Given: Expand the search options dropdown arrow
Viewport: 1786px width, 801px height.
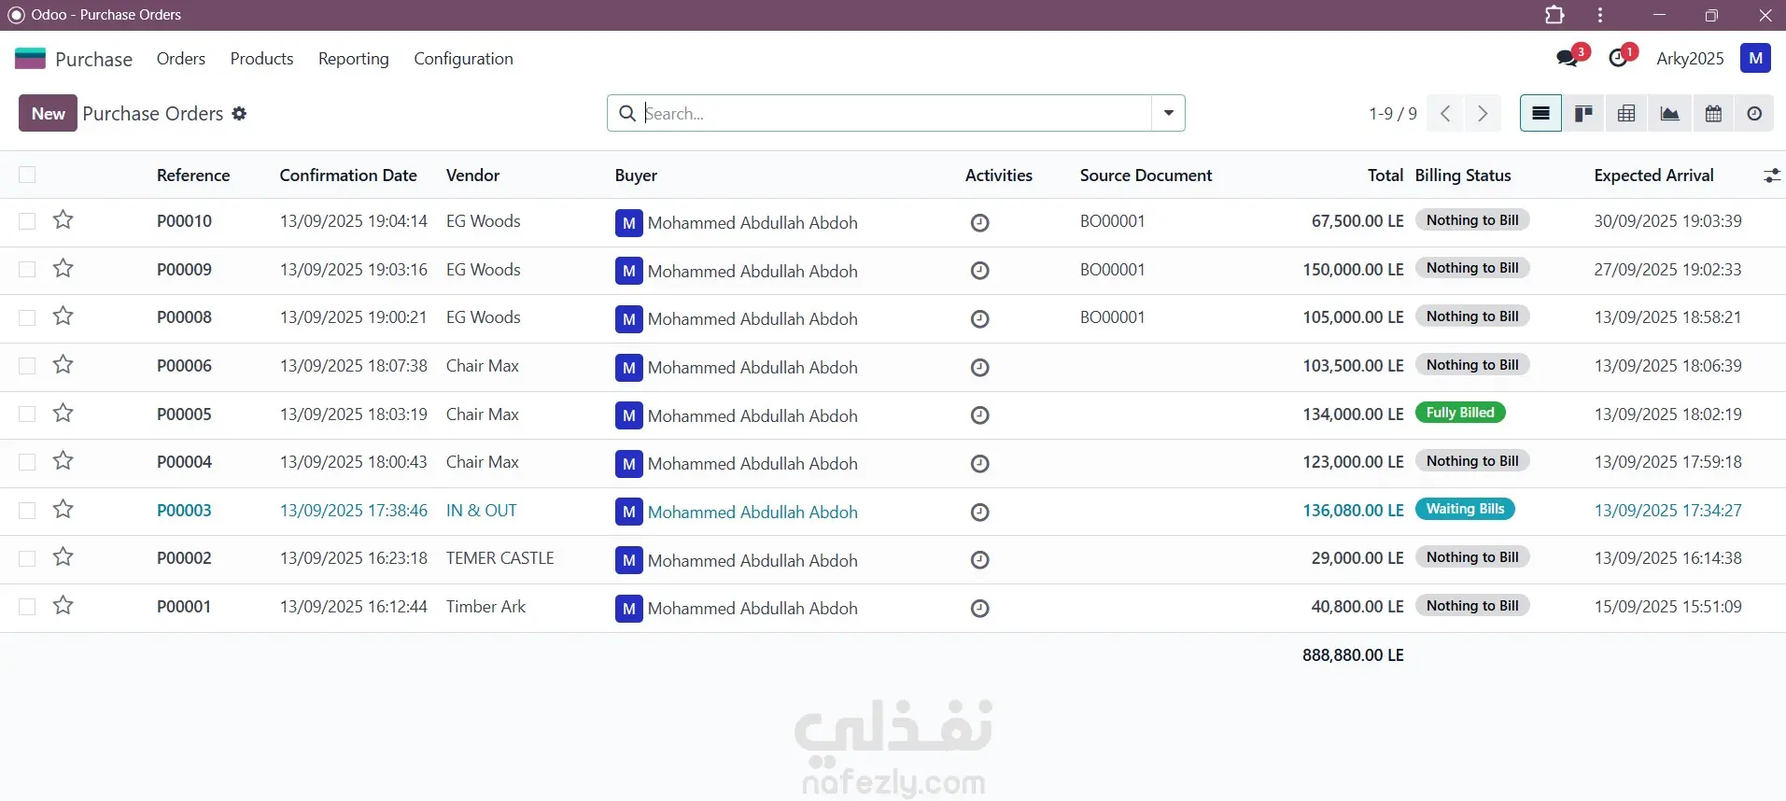Looking at the screenshot, I should point(1168,113).
